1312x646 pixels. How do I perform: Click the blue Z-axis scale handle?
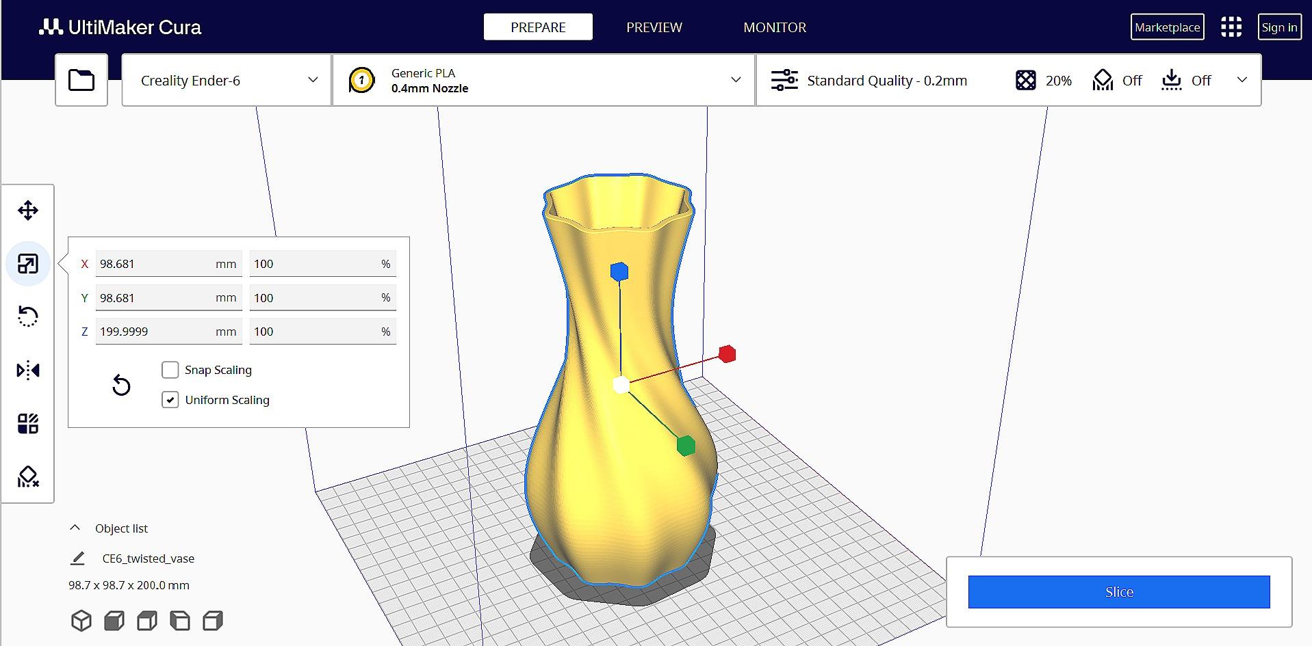click(619, 271)
